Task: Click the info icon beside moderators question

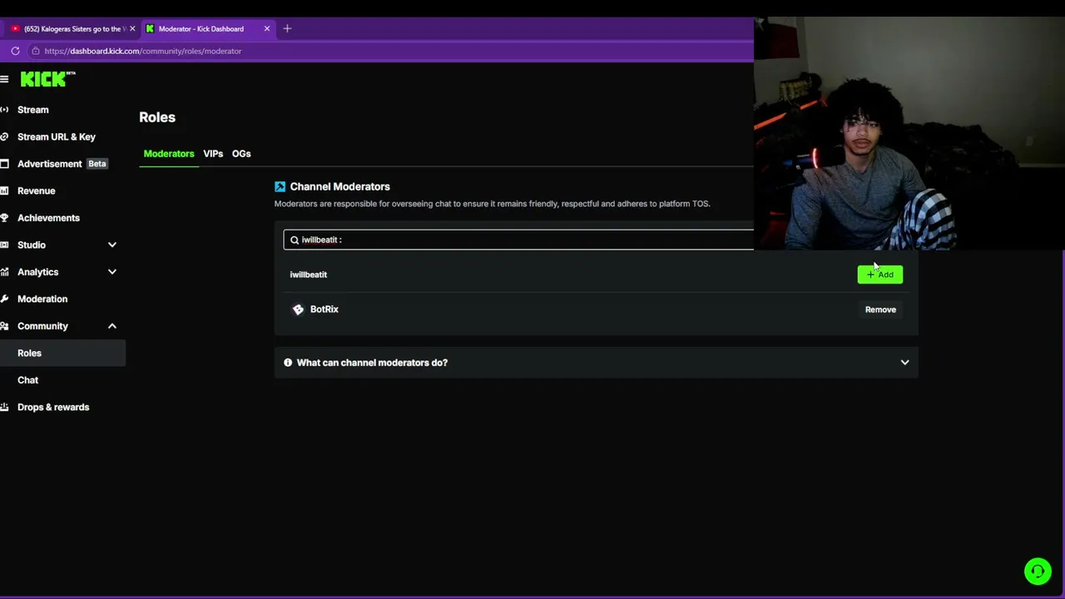Action: coord(288,363)
